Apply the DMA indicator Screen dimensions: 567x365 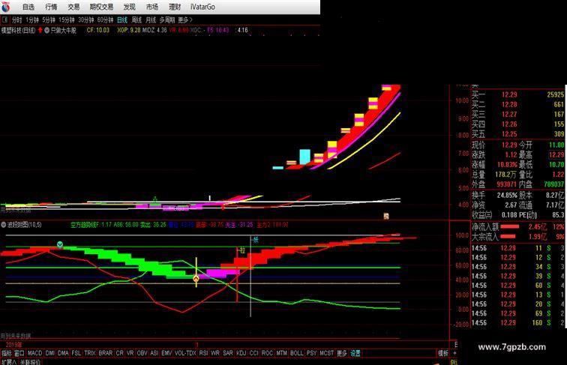tap(63, 353)
